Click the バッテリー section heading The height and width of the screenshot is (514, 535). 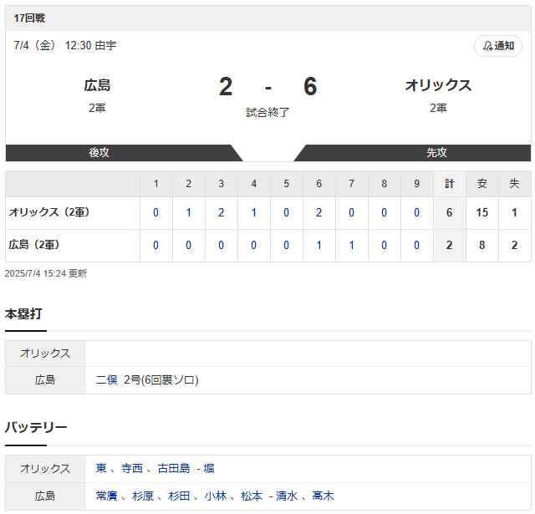[x=36, y=427]
